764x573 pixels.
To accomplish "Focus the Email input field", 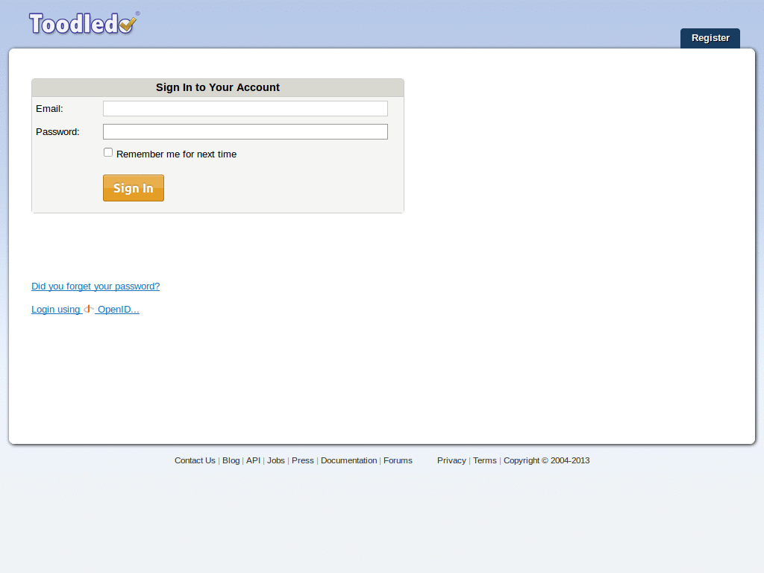I will click(x=245, y=109).
